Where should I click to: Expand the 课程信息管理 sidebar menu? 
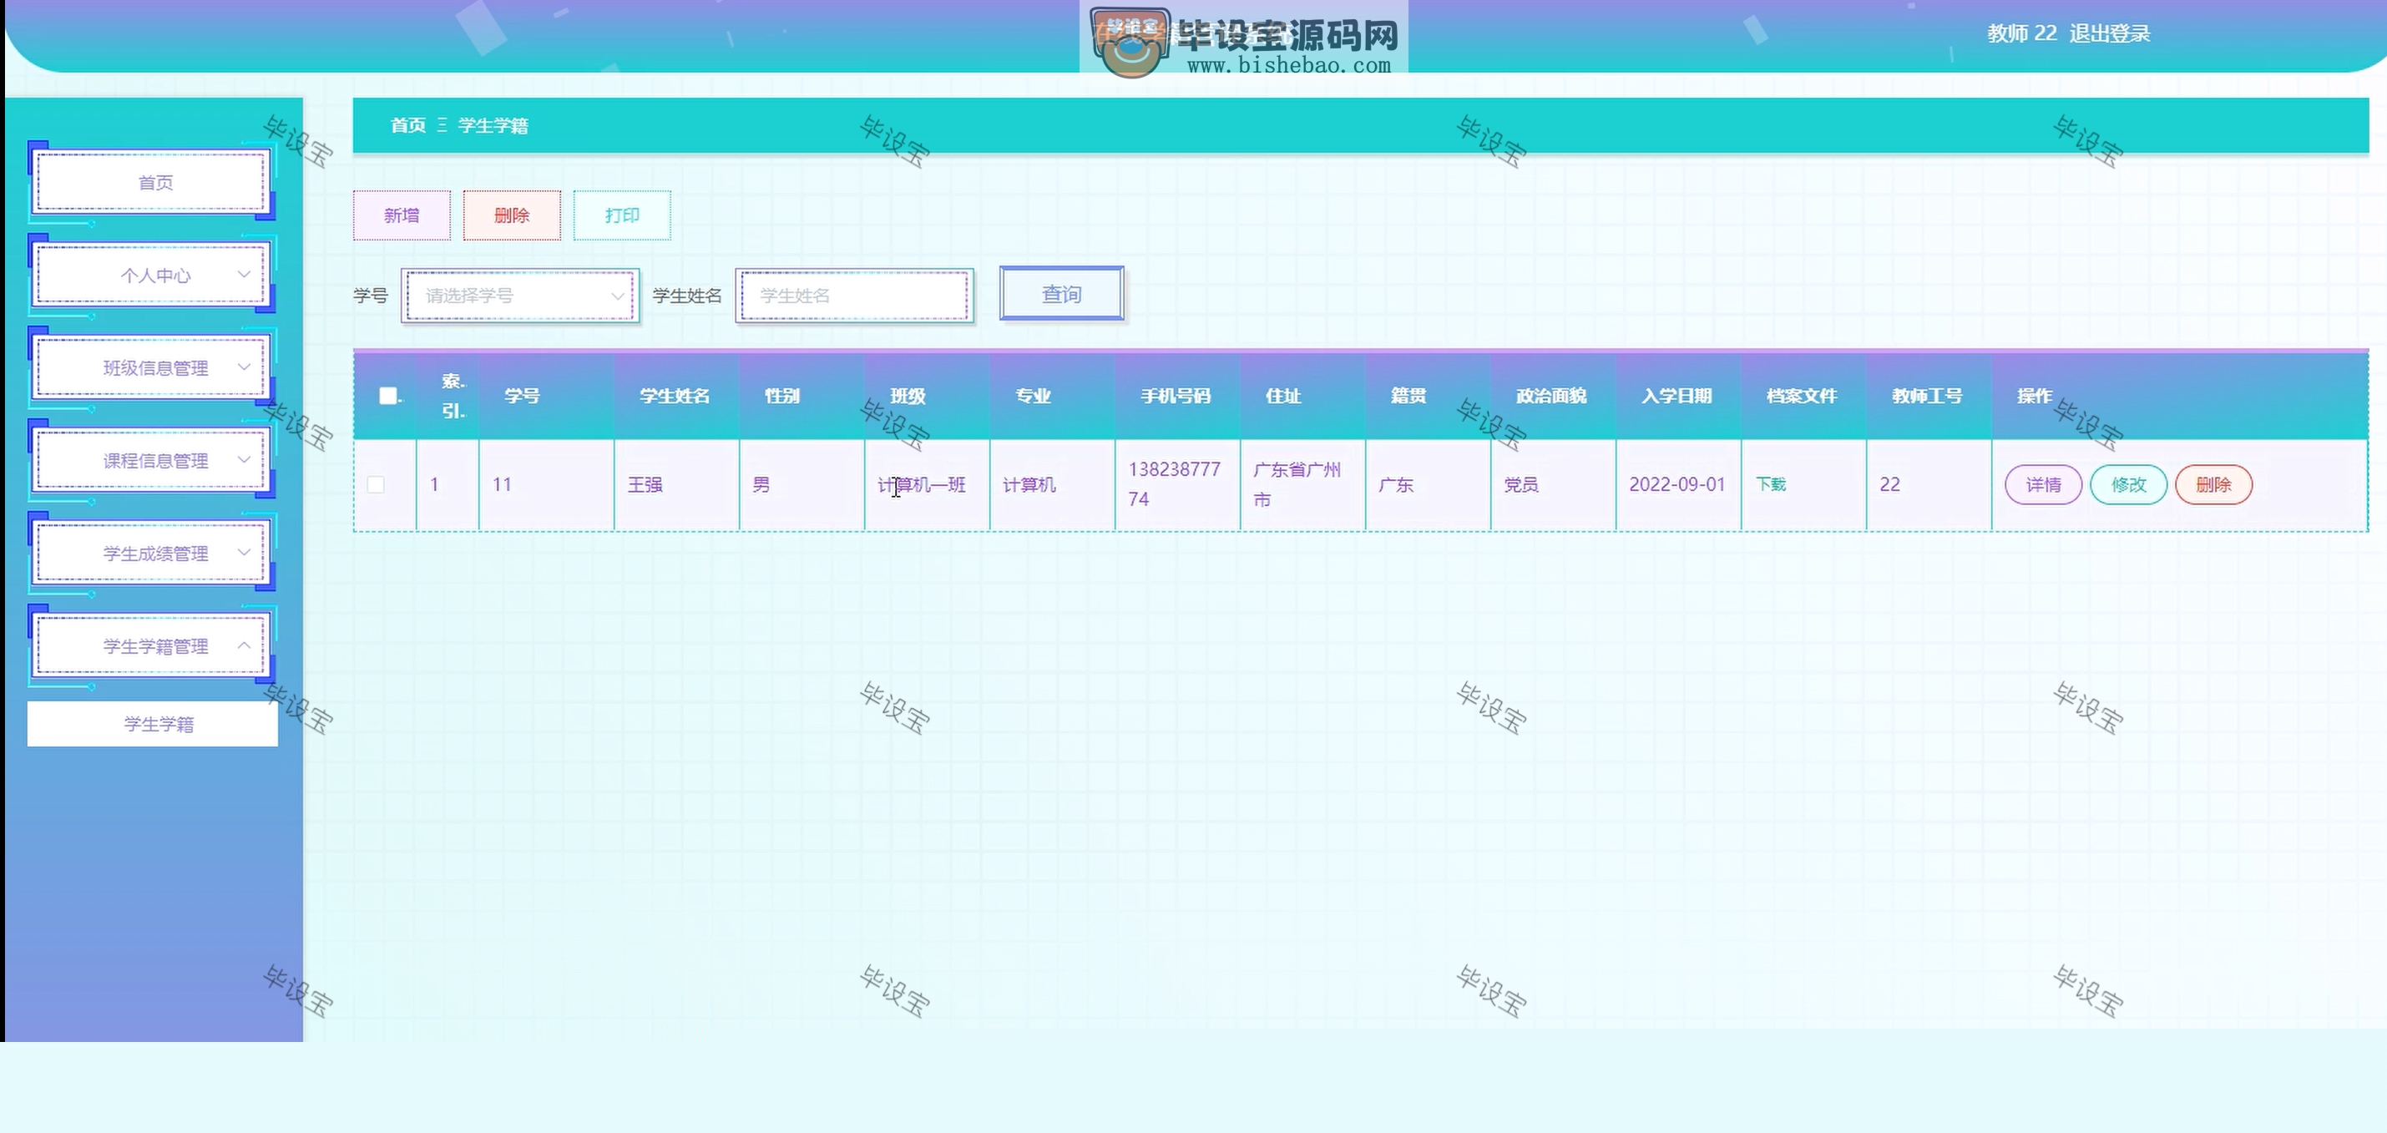[x=151, y=459]
